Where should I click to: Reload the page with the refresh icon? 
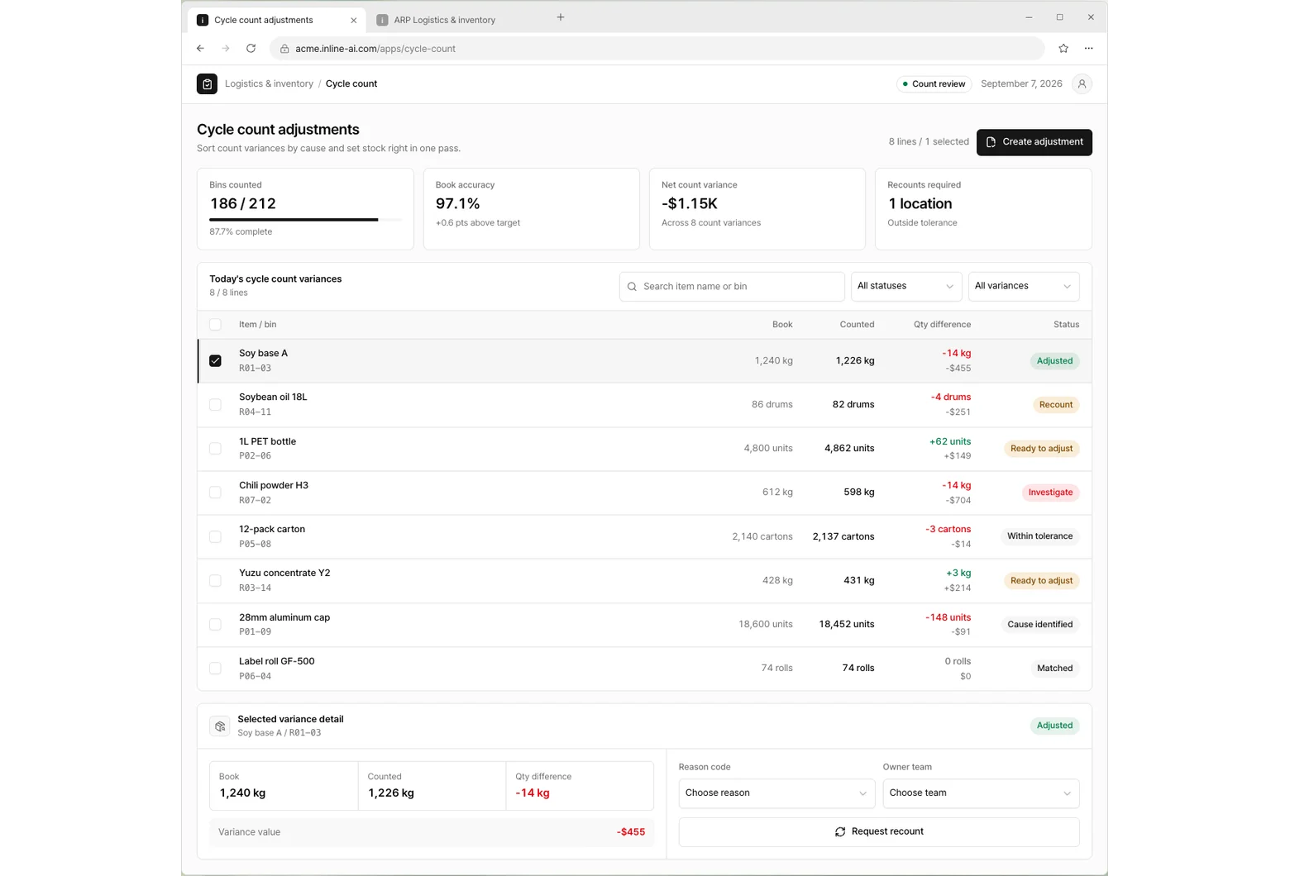point(251,49)
